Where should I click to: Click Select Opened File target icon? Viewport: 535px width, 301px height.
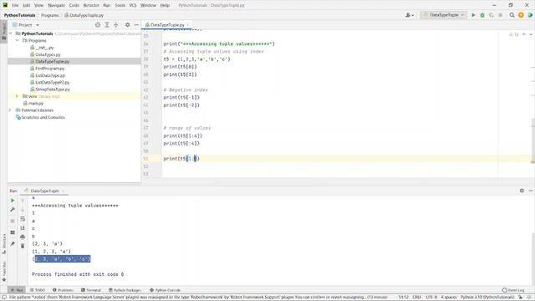pos(98,25)
